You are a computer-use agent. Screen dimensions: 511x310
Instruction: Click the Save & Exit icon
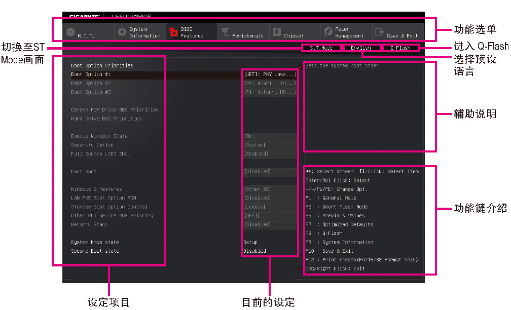tap(379, 32)
